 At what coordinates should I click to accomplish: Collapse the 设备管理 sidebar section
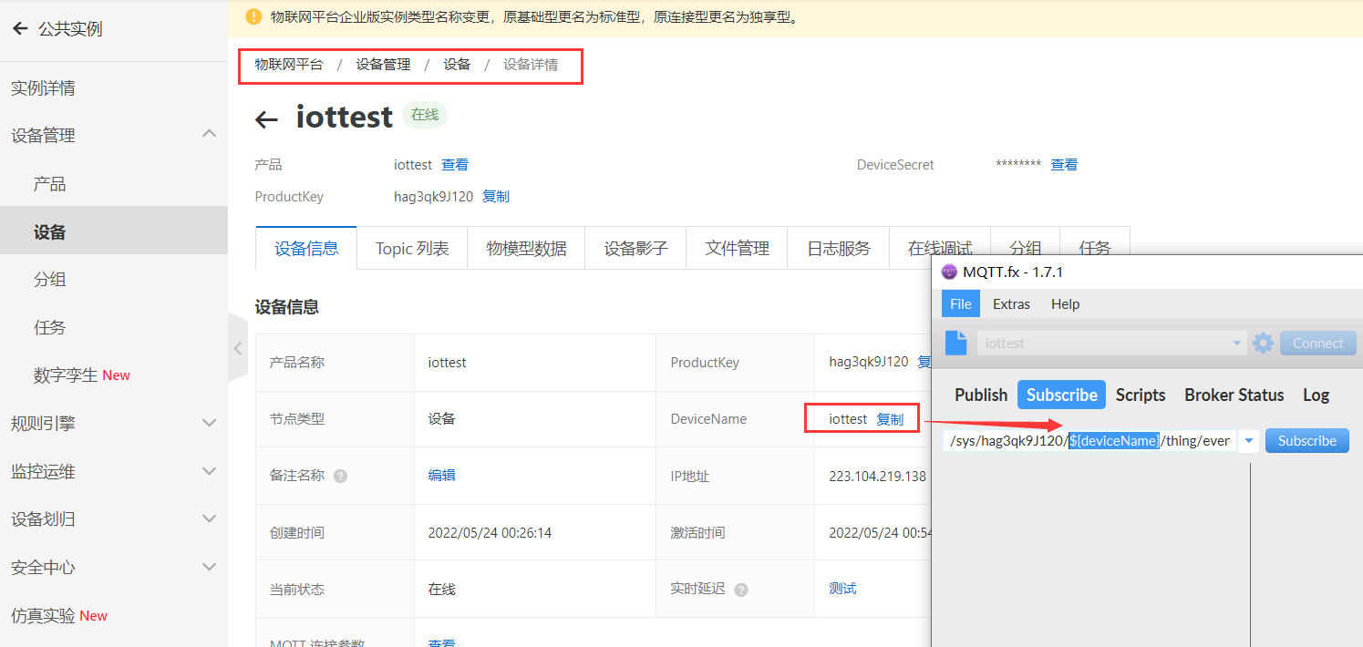pyautogui.click(x=209, y=135)
